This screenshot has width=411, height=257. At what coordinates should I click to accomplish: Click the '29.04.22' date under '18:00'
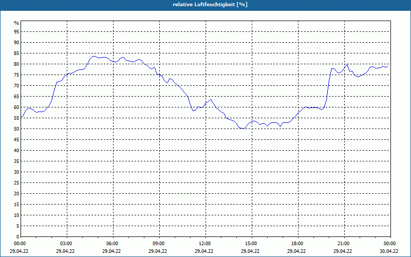coord(296,251)
